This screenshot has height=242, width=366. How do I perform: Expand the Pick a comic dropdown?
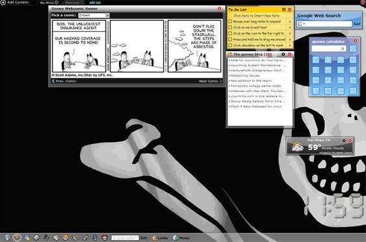(107, 16)
